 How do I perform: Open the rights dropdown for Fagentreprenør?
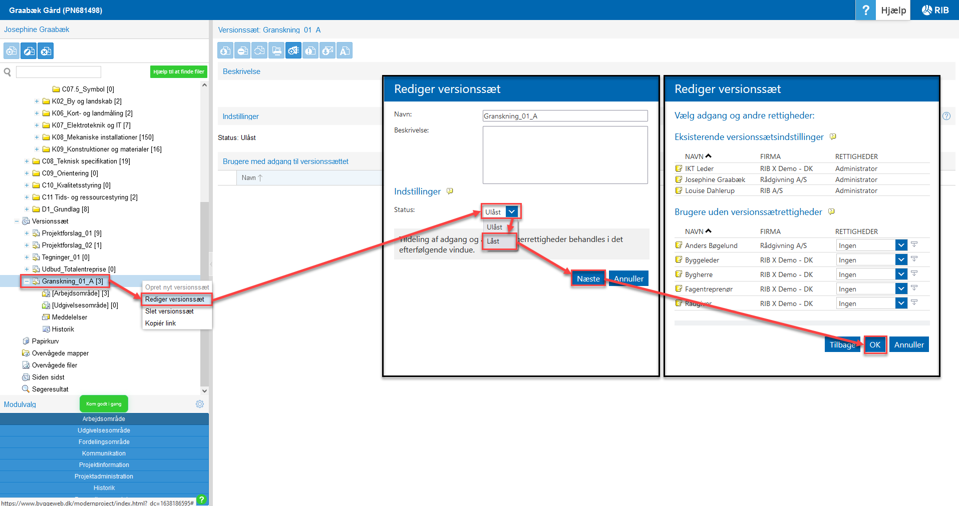coord(901,289)
